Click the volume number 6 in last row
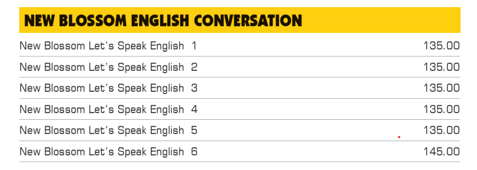Screen dimensions: 477x170 pyautogui.click(x=194, y=151)
